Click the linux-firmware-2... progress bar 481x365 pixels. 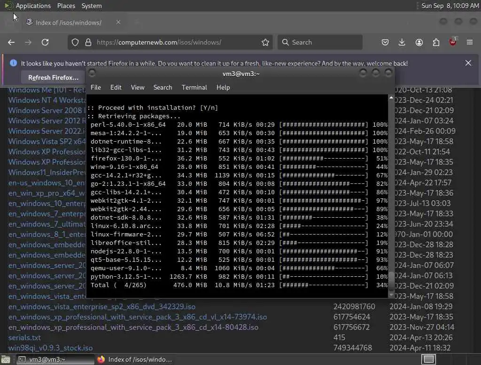point(324,235)
